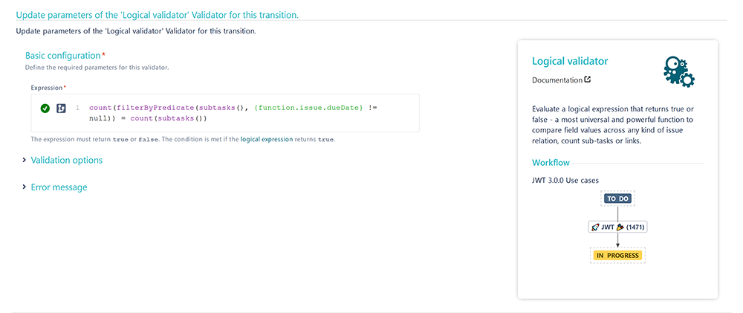Click 'Define the required parameters' helper text
The height and width of the screenshot is (313, 743).
tap(97, 68)
